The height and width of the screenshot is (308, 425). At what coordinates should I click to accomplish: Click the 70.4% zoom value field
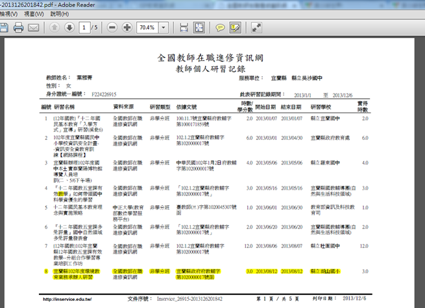click(x=147, y=28)
